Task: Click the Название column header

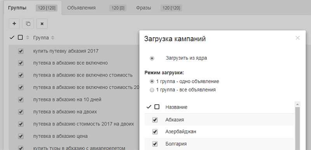Action: (176, 107)
